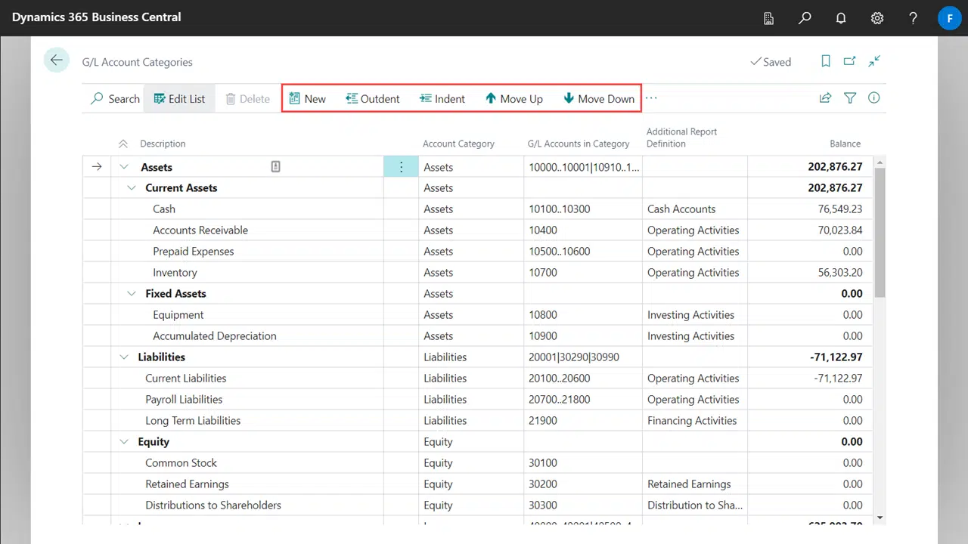Collapse the Current Assets group
This screenshot has width=968, height=544.
tap(132, 188)
